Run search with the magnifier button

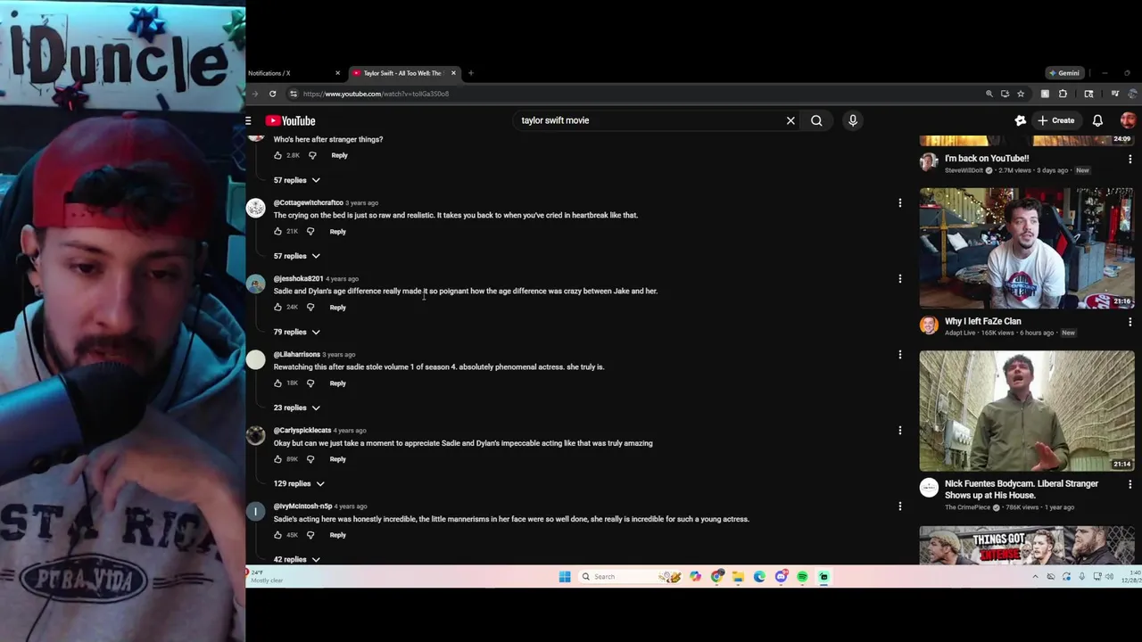pos(816,120)
